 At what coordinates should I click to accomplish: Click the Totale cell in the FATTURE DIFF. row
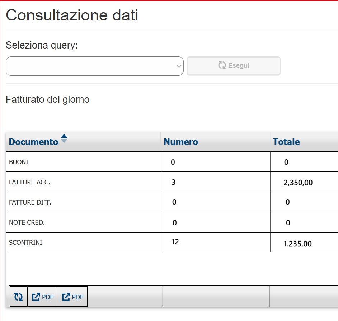pyautogui.click(x=304, y=202)
